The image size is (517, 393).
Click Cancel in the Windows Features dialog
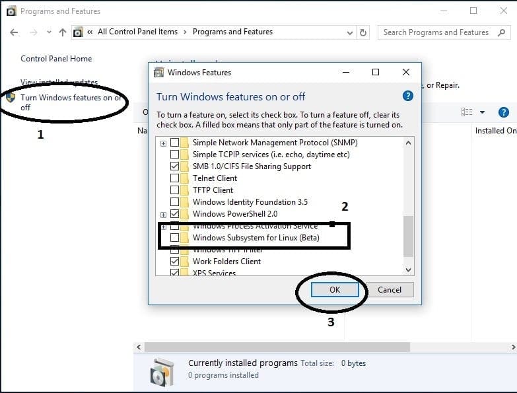click(x=390, y=290)
